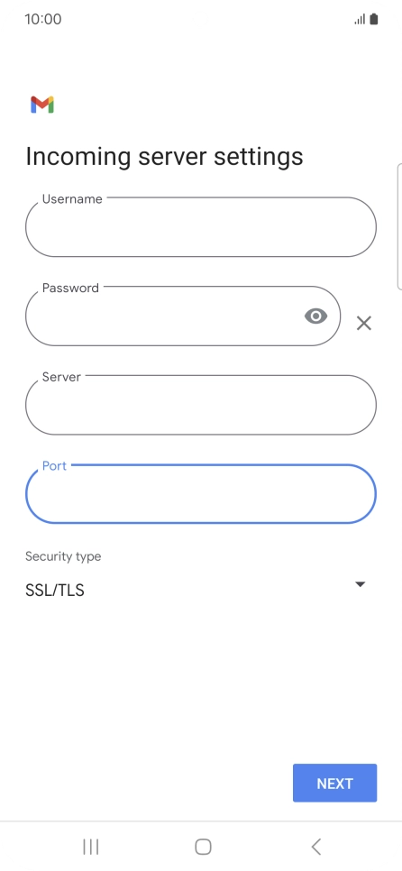Tap the Gmail logo icon
The width and height of the screenshot is (402, 871).
[42, 105]
